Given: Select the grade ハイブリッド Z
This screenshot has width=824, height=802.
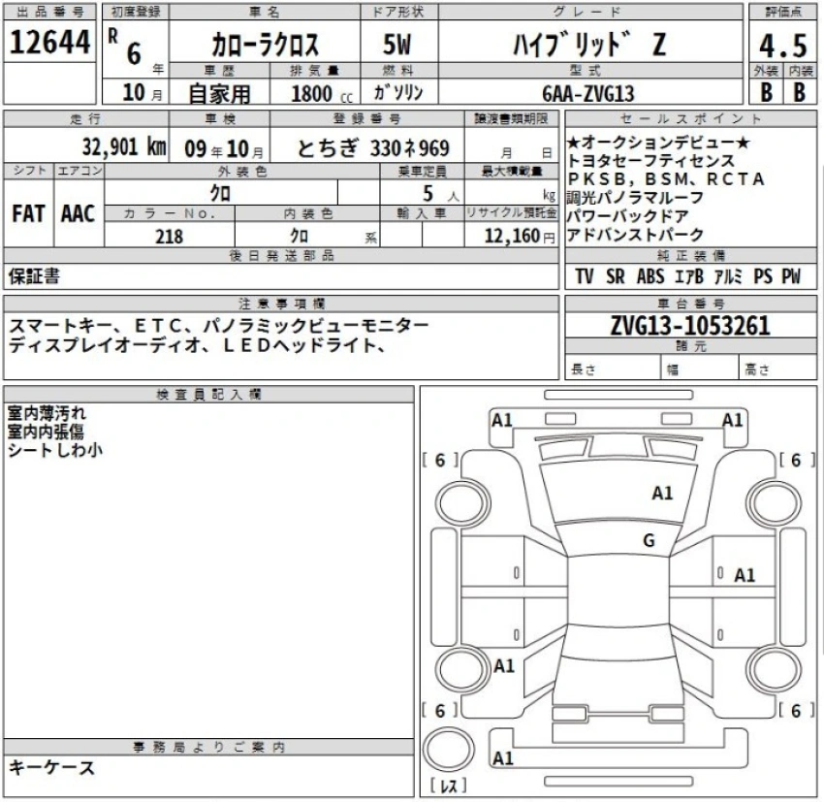Looking at the screenshot, I should pyautogui.click(x=589, y=45).
